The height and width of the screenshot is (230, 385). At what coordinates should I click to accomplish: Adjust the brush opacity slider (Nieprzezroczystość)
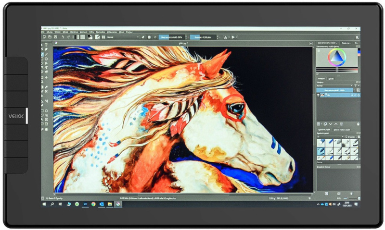172,37
